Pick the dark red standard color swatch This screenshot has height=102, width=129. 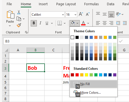(73, 75)
